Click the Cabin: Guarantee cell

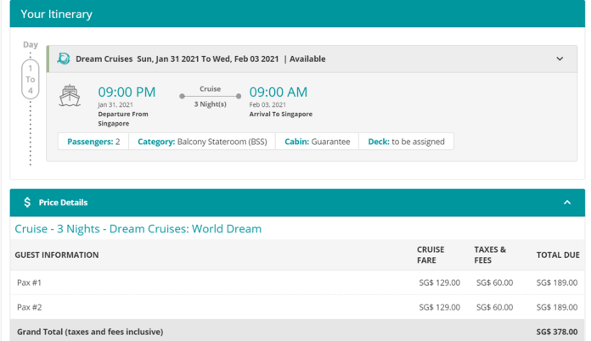coord(318,142)
